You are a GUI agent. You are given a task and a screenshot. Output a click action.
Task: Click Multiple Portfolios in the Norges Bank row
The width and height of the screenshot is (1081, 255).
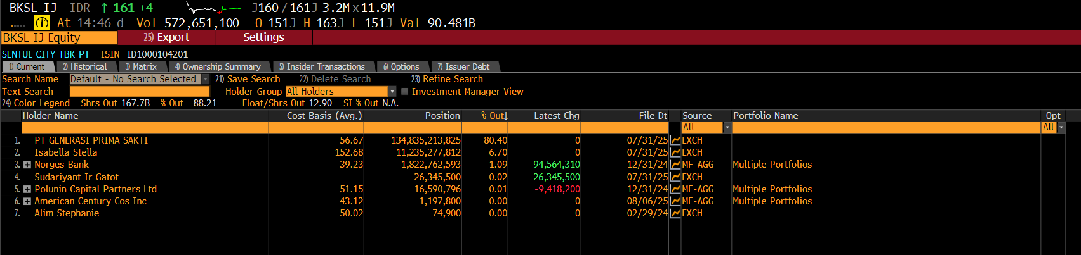[772, 165]
